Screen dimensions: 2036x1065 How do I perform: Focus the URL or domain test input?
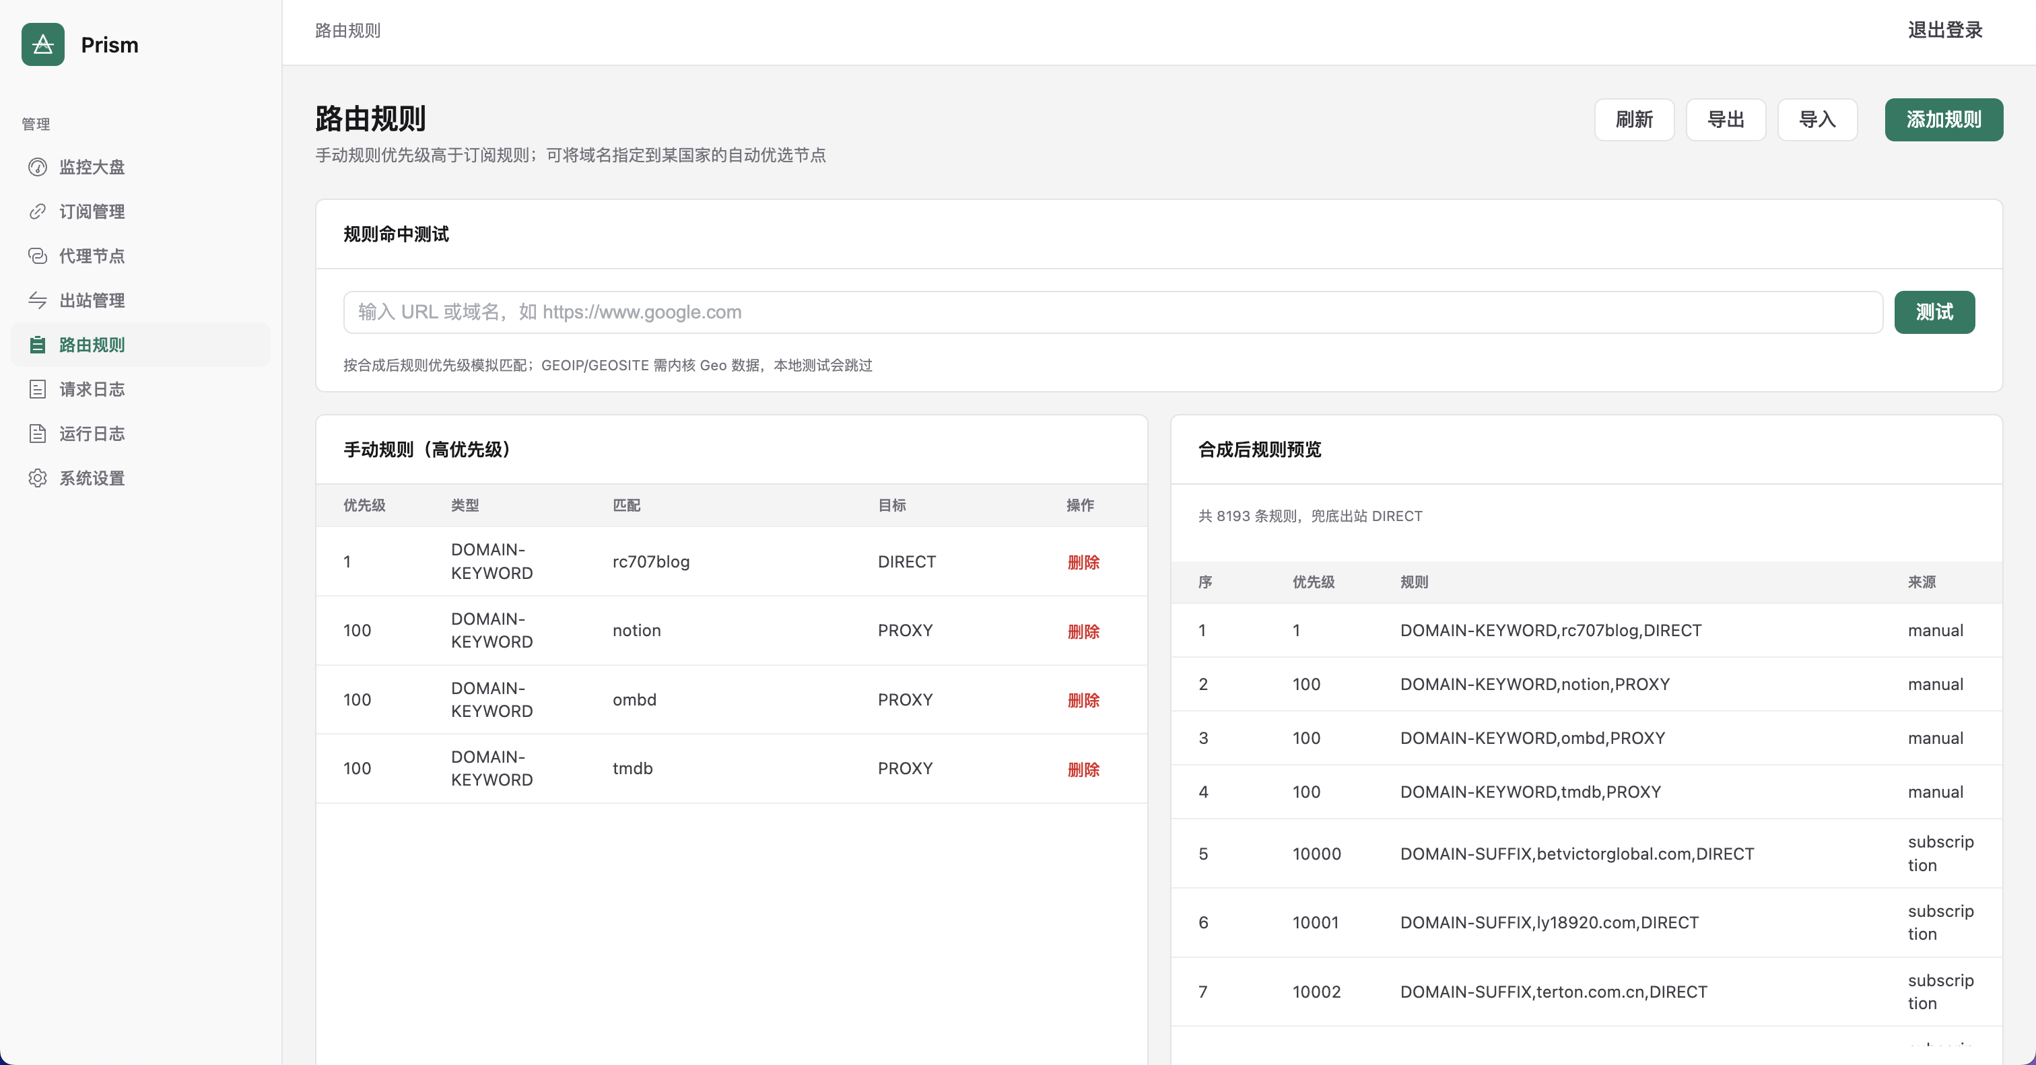(x=1113, y=312)
